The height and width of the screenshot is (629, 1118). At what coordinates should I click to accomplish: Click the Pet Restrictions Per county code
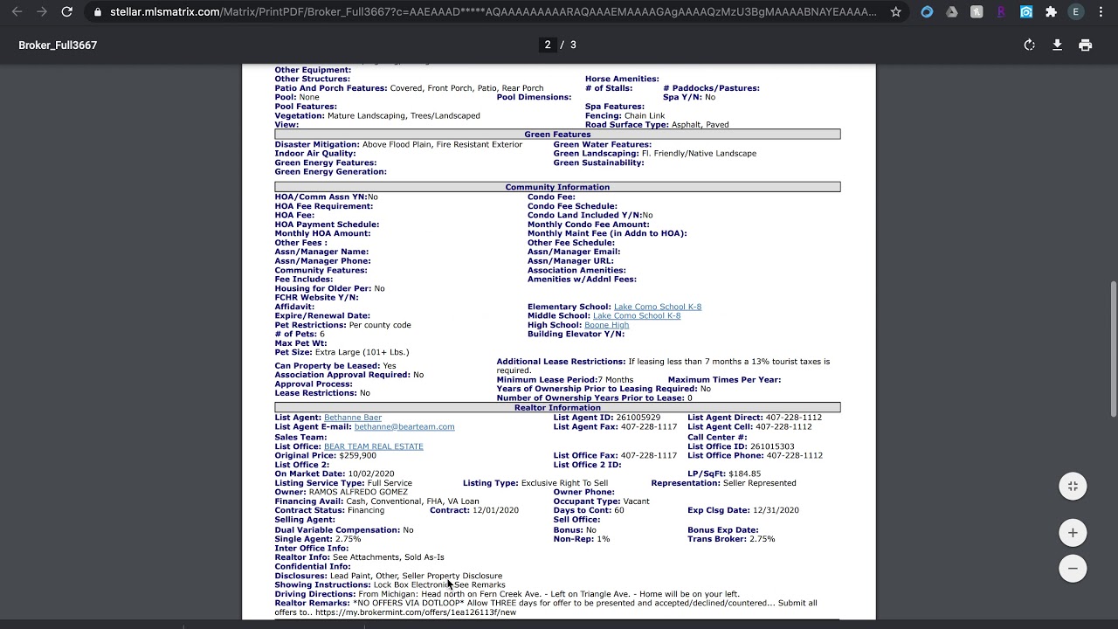[x=343, y=325]
